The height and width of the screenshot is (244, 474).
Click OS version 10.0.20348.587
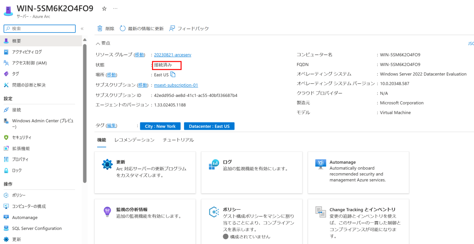tap(394, 83)
